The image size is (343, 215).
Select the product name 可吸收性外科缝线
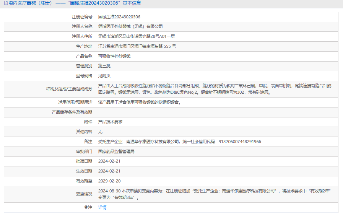pos(114,56)
